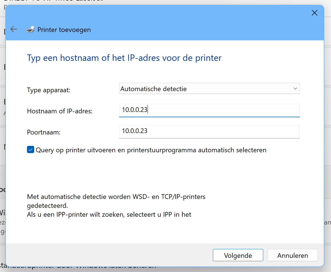Image resolution: width=331 pixels, height=272 pixels.
Task: Click inside the Poortnaam text field
Action: pyautogui.click(x=209, y=131)
